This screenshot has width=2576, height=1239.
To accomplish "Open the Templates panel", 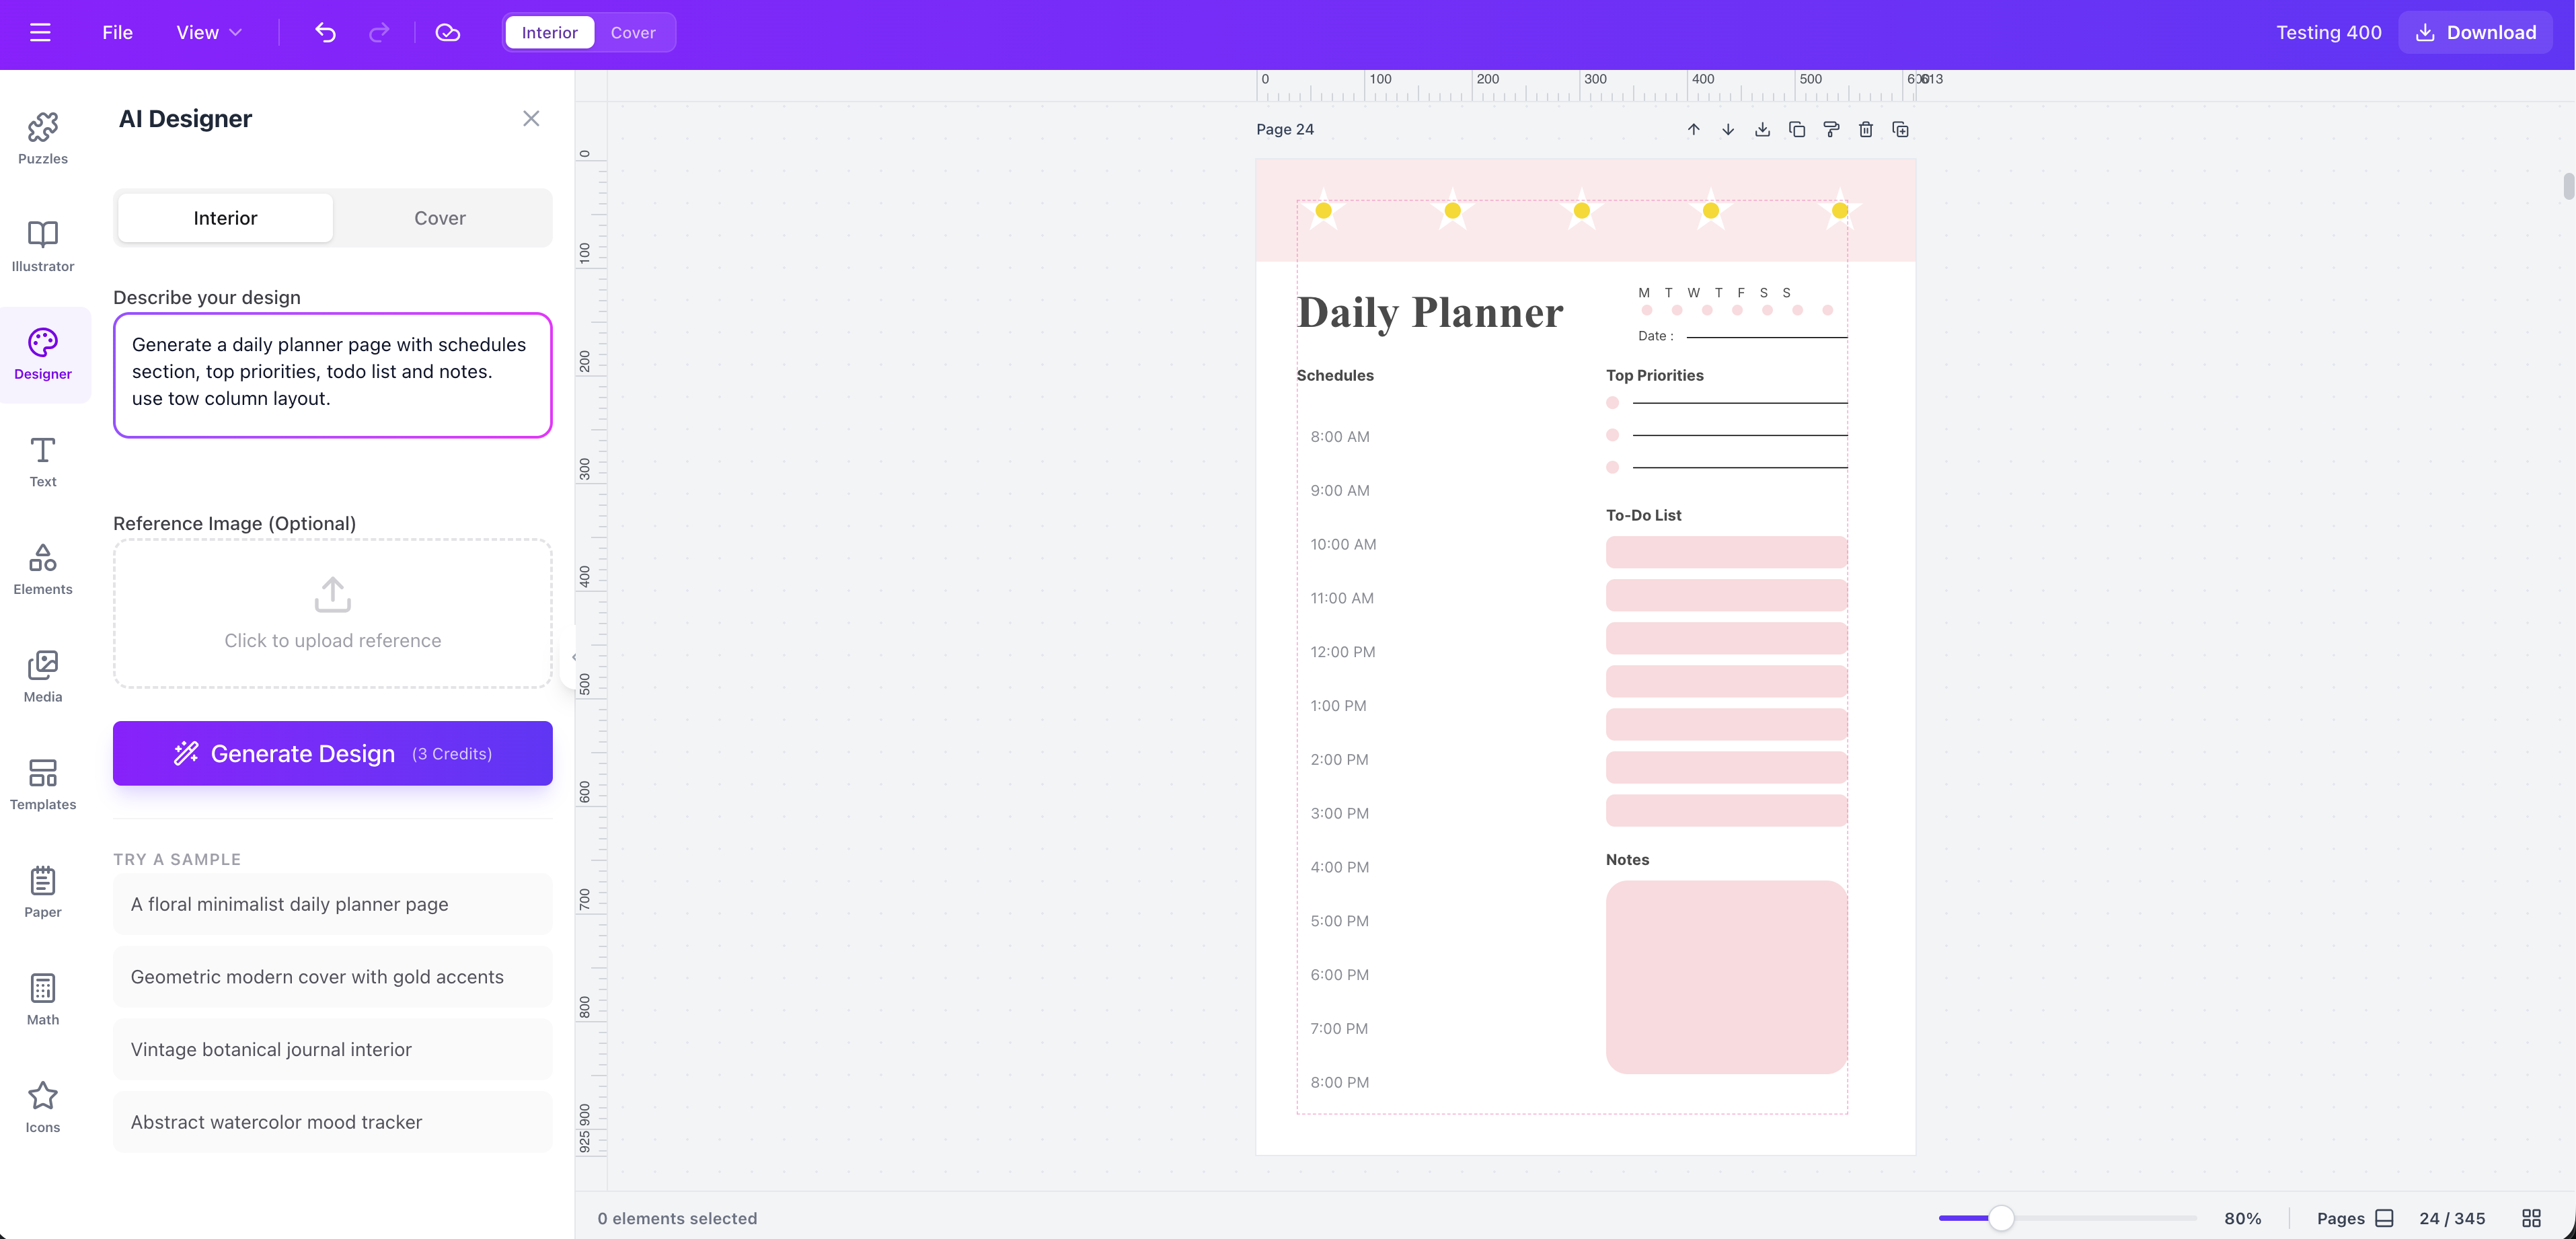I will click(42, 784).
